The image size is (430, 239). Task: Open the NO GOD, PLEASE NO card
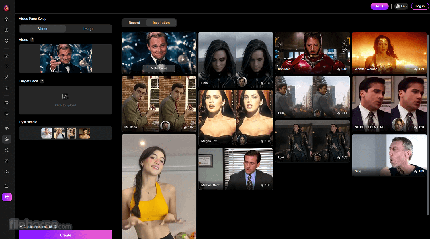389,104
